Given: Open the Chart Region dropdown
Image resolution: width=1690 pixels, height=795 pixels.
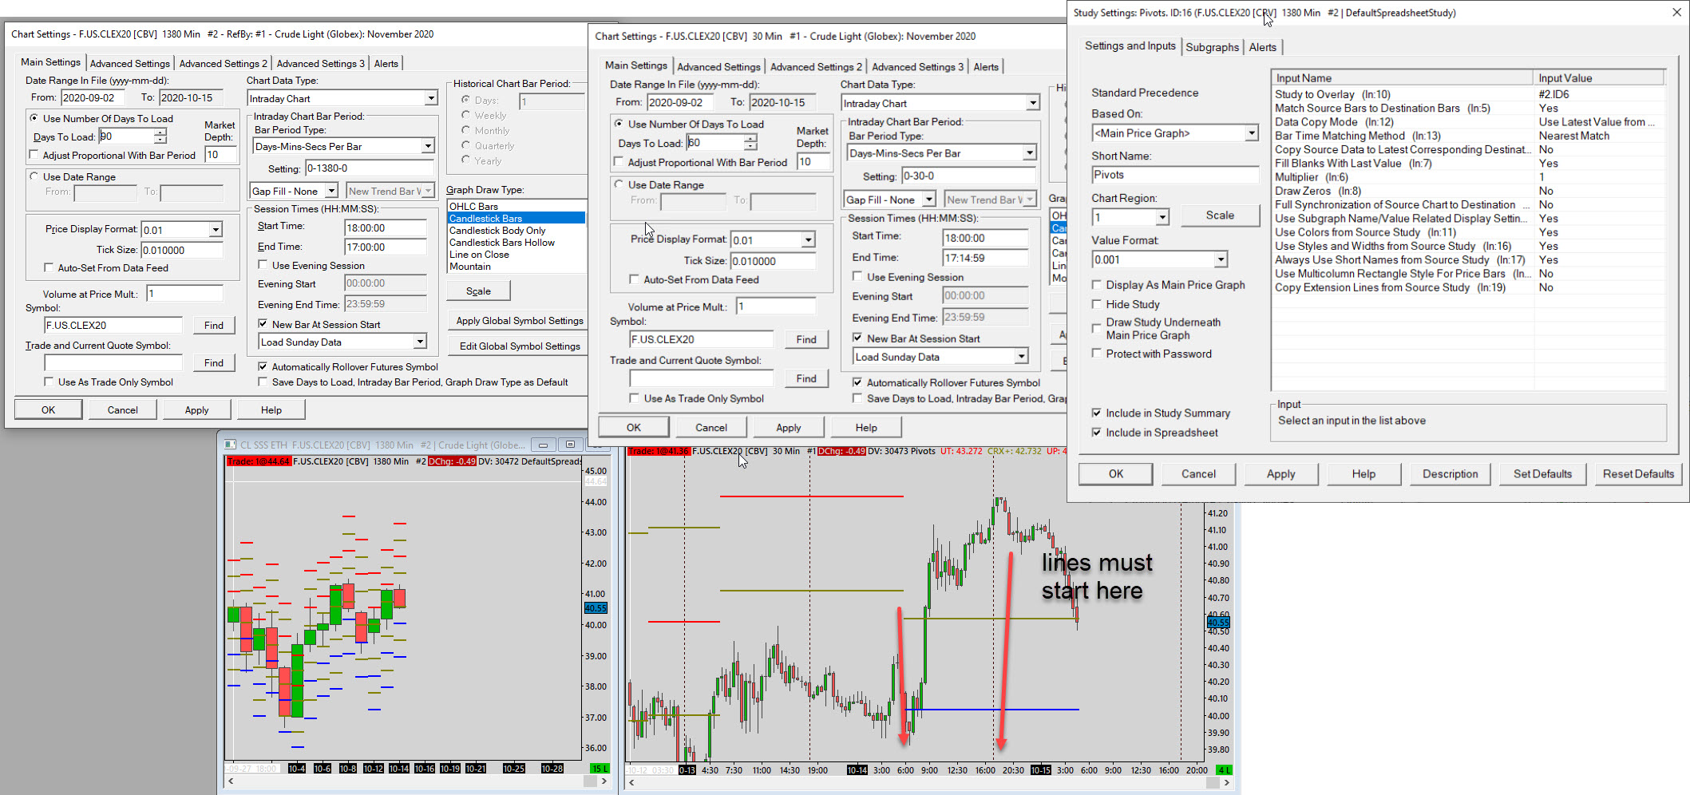Looking at the screenshot, I should (1162, 217).
